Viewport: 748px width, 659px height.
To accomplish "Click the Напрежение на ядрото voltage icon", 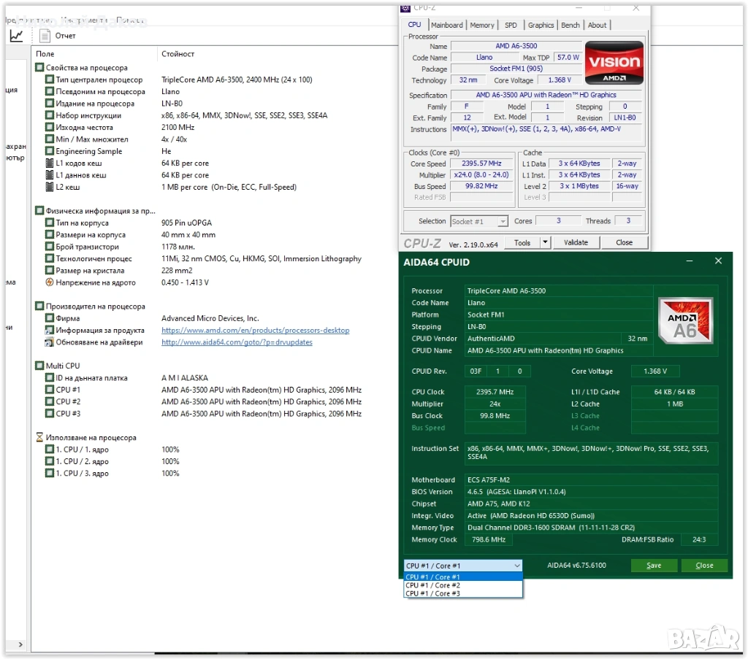I will pyautogui.click(x=50, y=282).
